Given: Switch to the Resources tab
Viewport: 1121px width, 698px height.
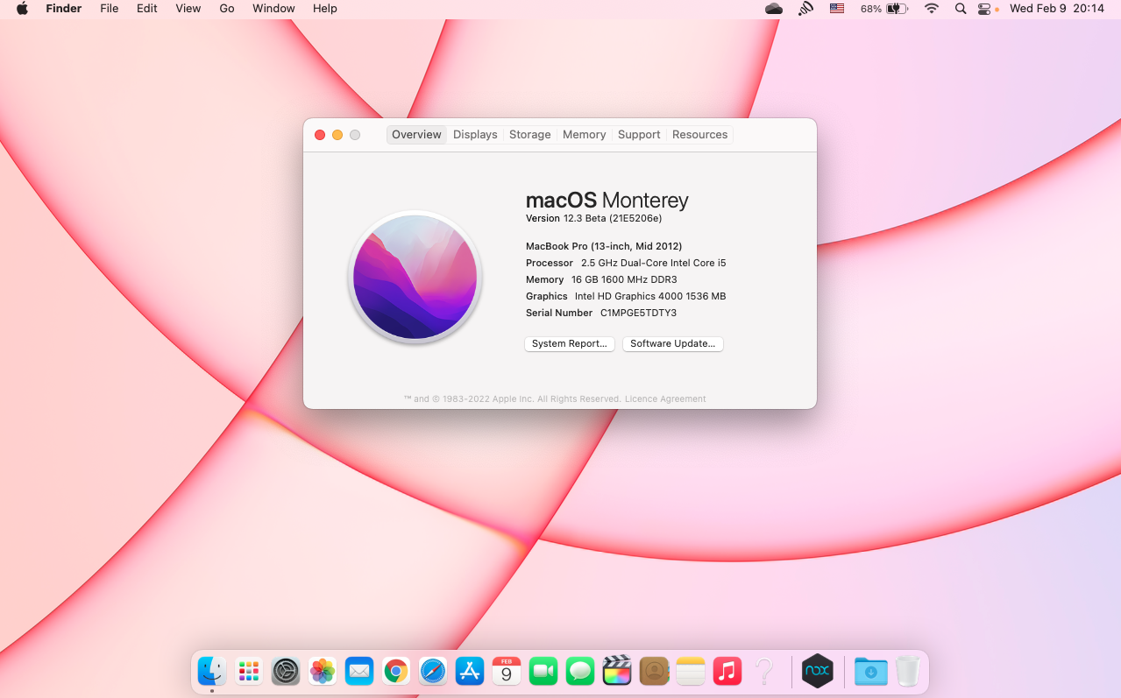Looking at the screenshot, I should pyautogui.click(x=699, y=135).
